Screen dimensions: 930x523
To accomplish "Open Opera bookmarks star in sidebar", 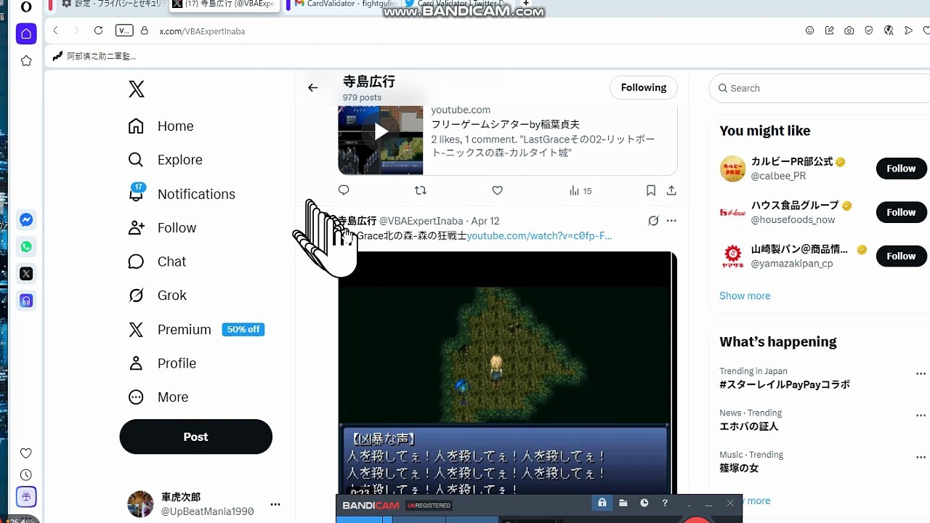I will pyautogui.click(x=26, y=61).
